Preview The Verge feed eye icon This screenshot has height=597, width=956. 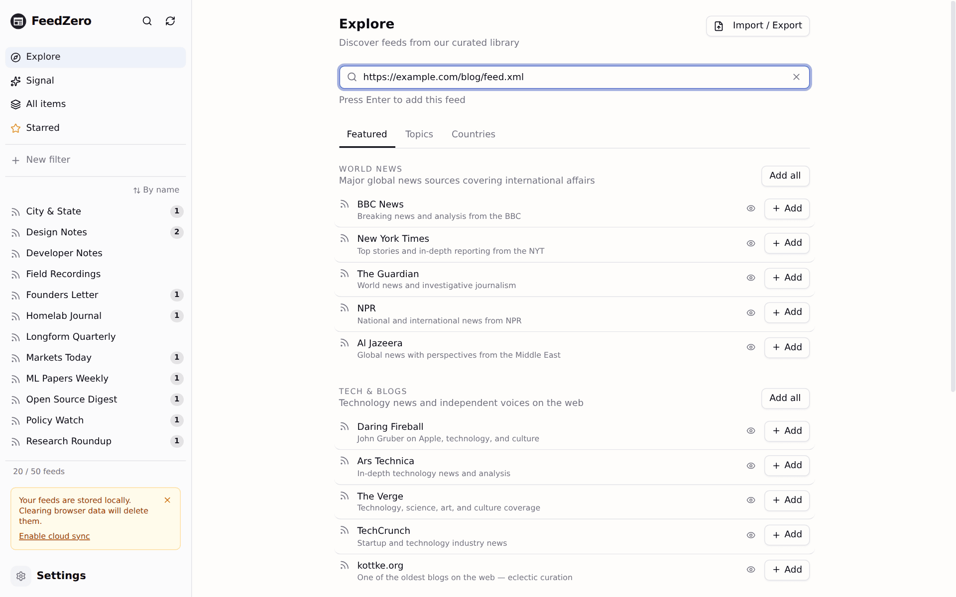[x=751, y=500]
